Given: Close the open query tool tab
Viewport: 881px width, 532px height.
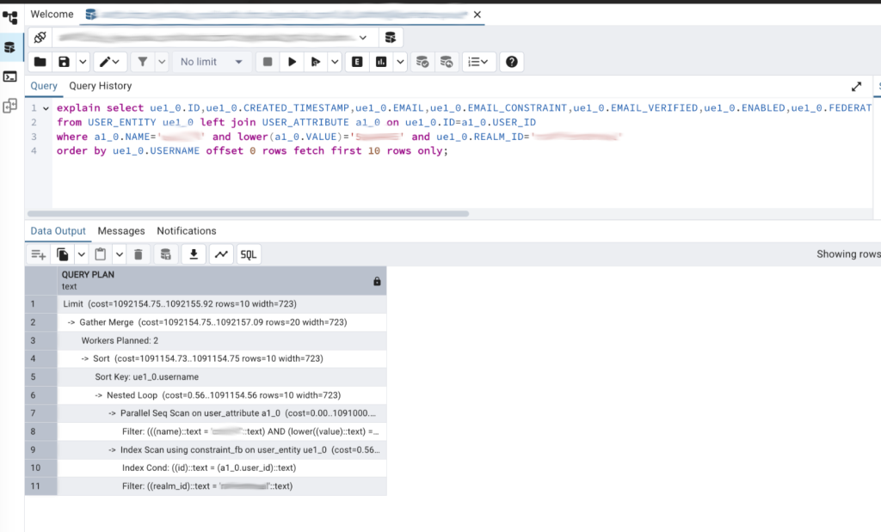Looking at the screenshot, I should tap(477, 15).
